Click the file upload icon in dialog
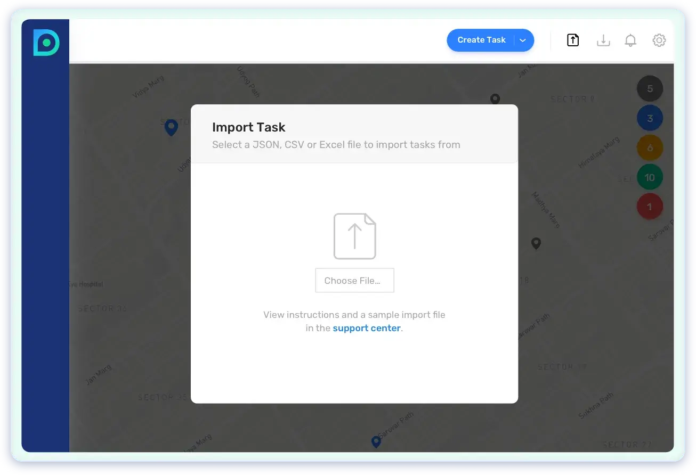The width and height of the screenshot is (696, 475). (x=354, y=236)
